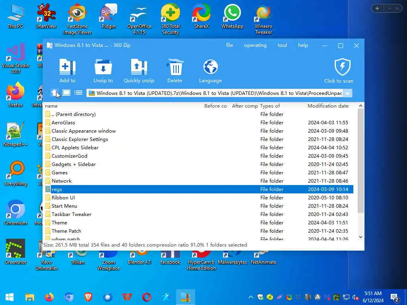Open the help menu

pyautogui.click(x=303, y=45)
